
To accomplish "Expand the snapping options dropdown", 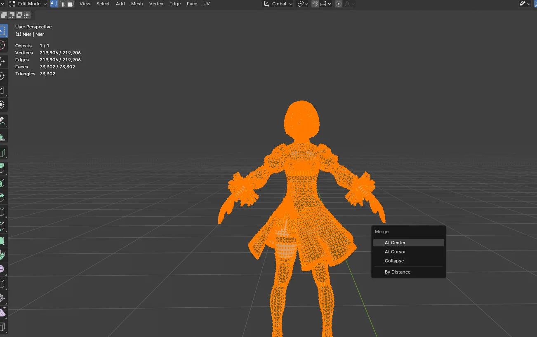I will pyautogui.click(x=326, y=4).
